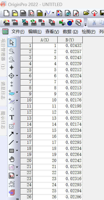The height and width of the screenshot is (200, 104).
Task: Open dropdown next to function plot icon
Action: tap(53, 13)
